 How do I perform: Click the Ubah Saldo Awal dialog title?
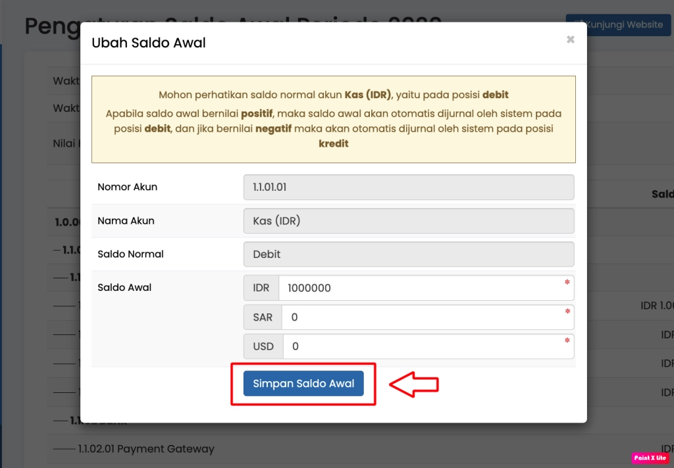coord(149,43)
